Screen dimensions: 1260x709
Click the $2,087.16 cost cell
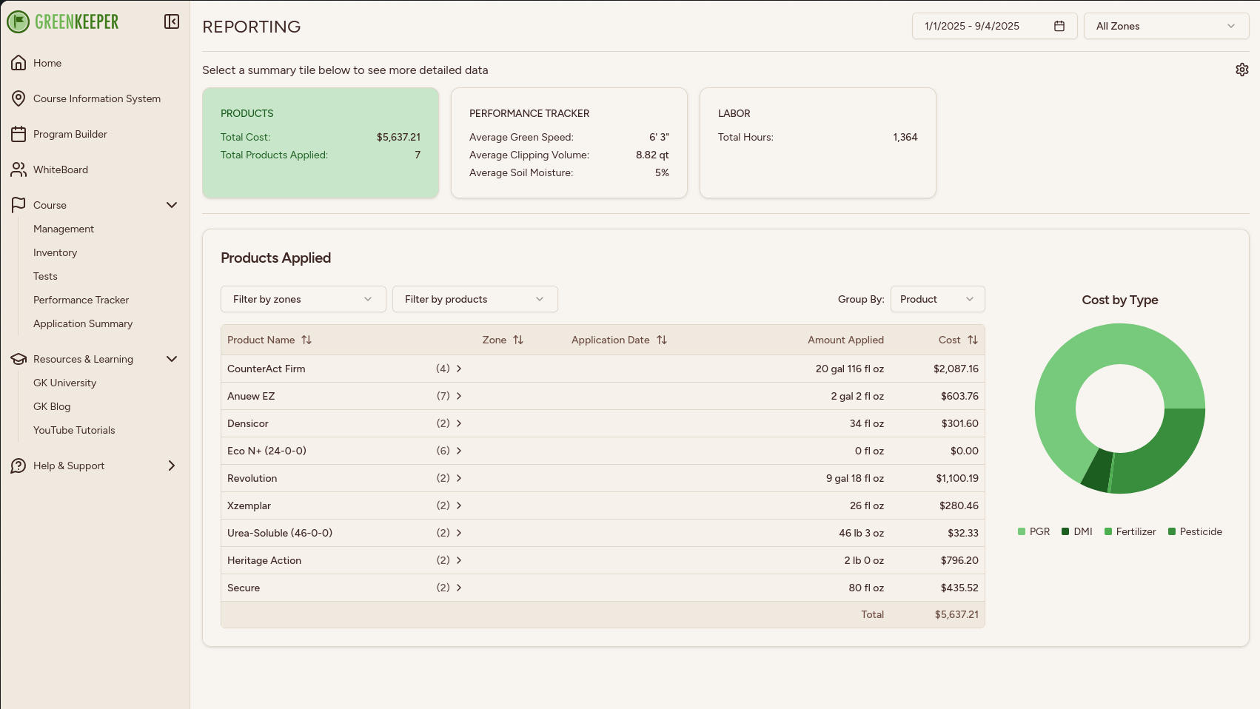click(956, 369)
